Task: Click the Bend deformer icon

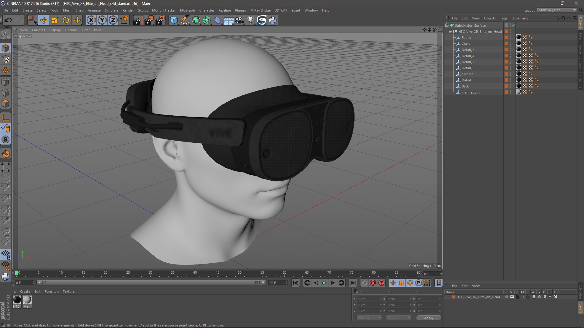Action: (218, 20)
